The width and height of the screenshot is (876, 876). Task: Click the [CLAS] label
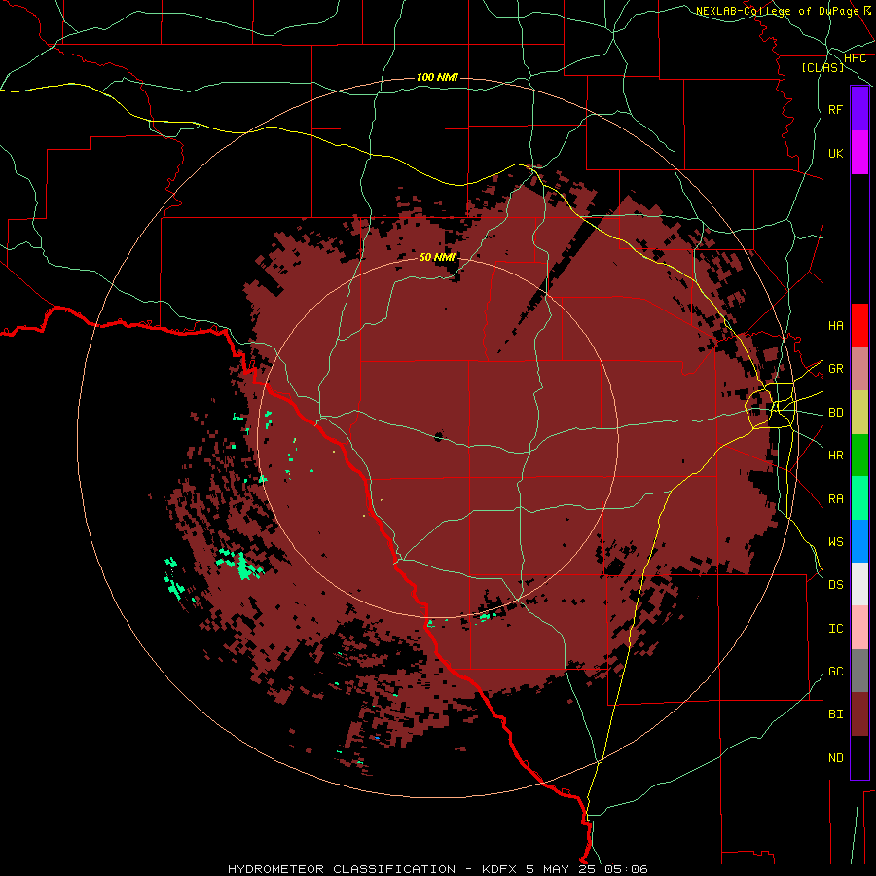[x=822, y=68]
